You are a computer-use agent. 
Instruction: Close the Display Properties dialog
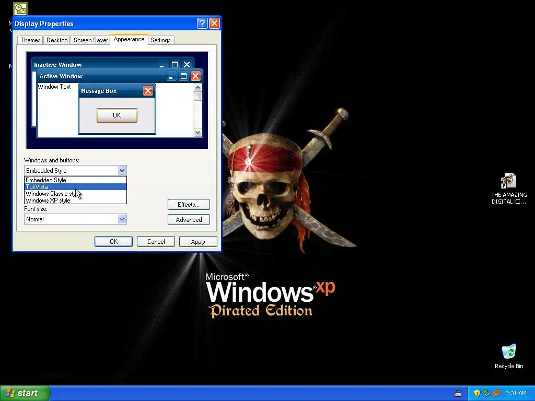(x=214, y=23)
